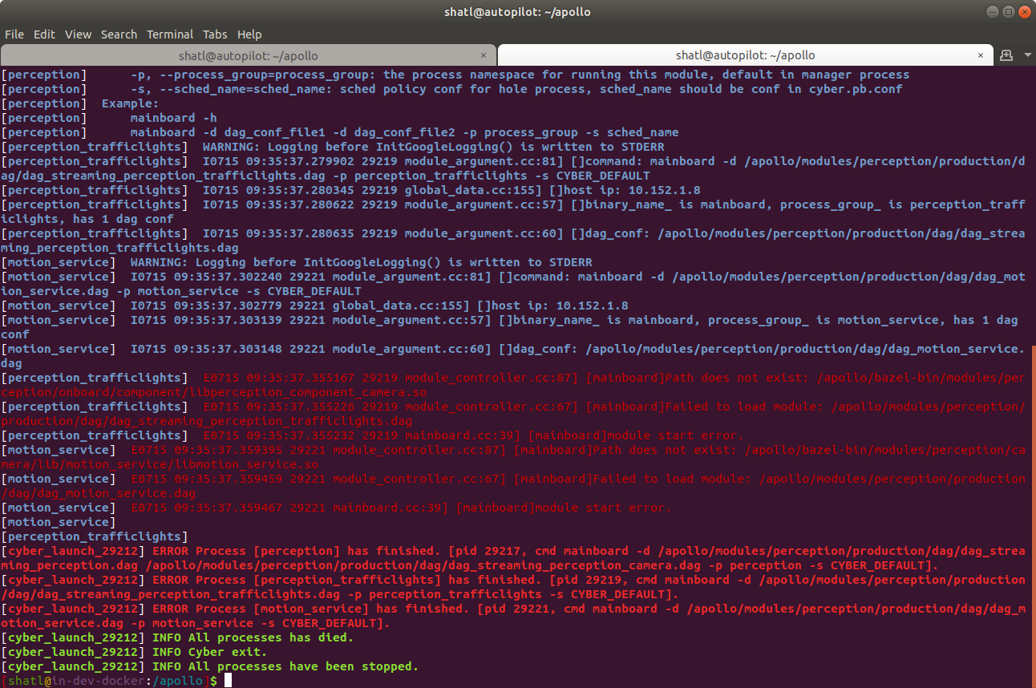Click the window title bar text
The height and width of the screenshot is (688, 1036).
(518, 11)
